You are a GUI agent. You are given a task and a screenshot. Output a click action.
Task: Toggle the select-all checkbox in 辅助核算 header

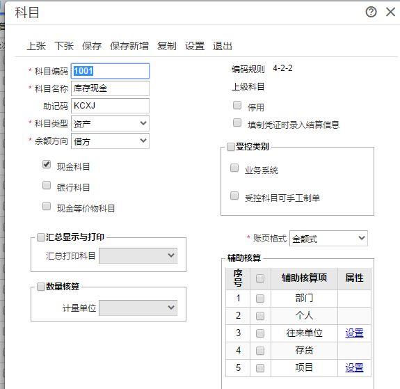click(260, 278)
